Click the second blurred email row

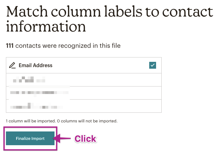(x=39, y=93)
